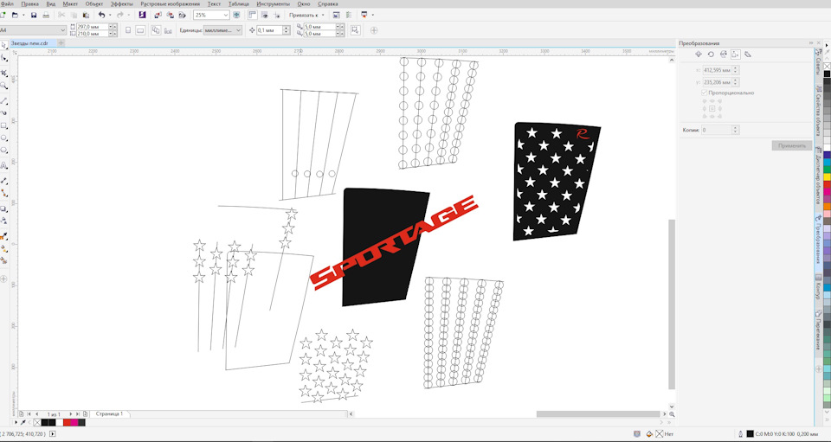The height and width of the screenshot is (442, 831).
Task: Add a new document tab with plus
Action: pyautogui.click(x=61, y=43)
